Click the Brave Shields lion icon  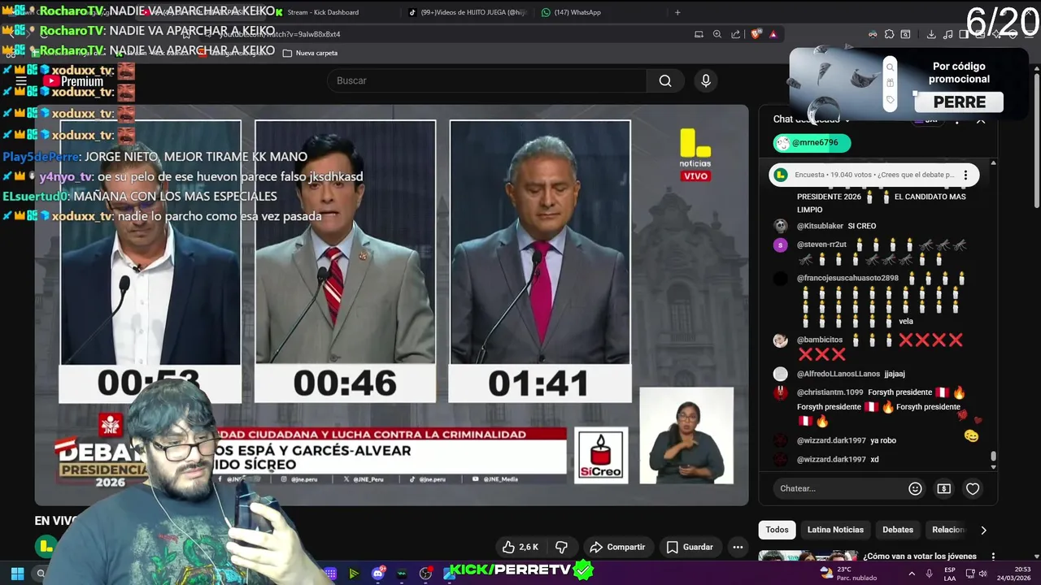coord(756,34)
